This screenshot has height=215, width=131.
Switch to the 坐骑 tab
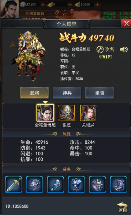[x=100, y=93]
